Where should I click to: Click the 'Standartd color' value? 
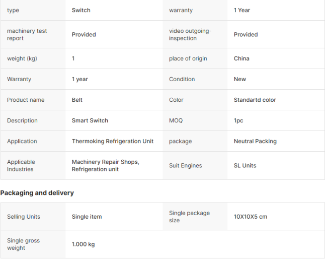(x=255, y=100)
